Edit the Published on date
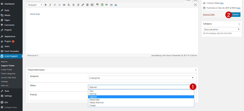This screenshot has height=111, width=244. click(239, 8)
